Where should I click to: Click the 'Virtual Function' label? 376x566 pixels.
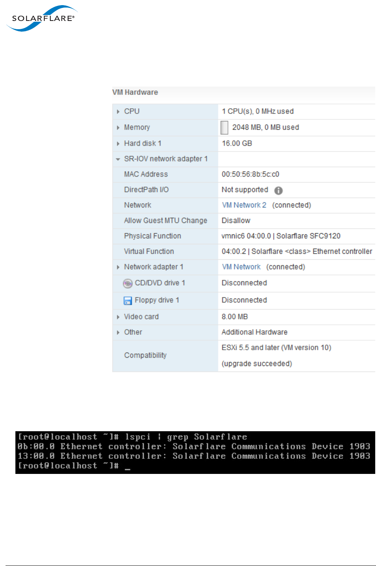click(149, 251)
